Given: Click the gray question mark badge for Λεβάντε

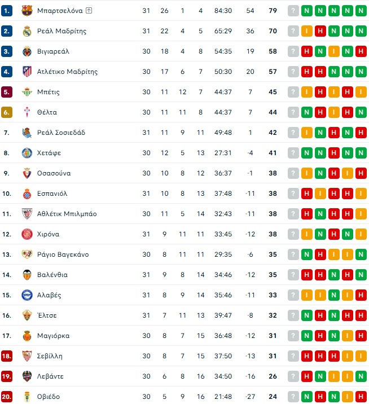Looking at the screenshot, I should click(293, 376).
